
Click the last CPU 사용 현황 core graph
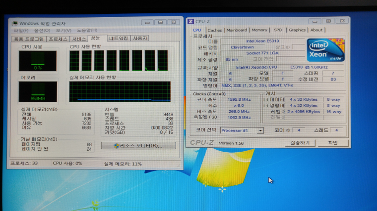tap(163, 60)
